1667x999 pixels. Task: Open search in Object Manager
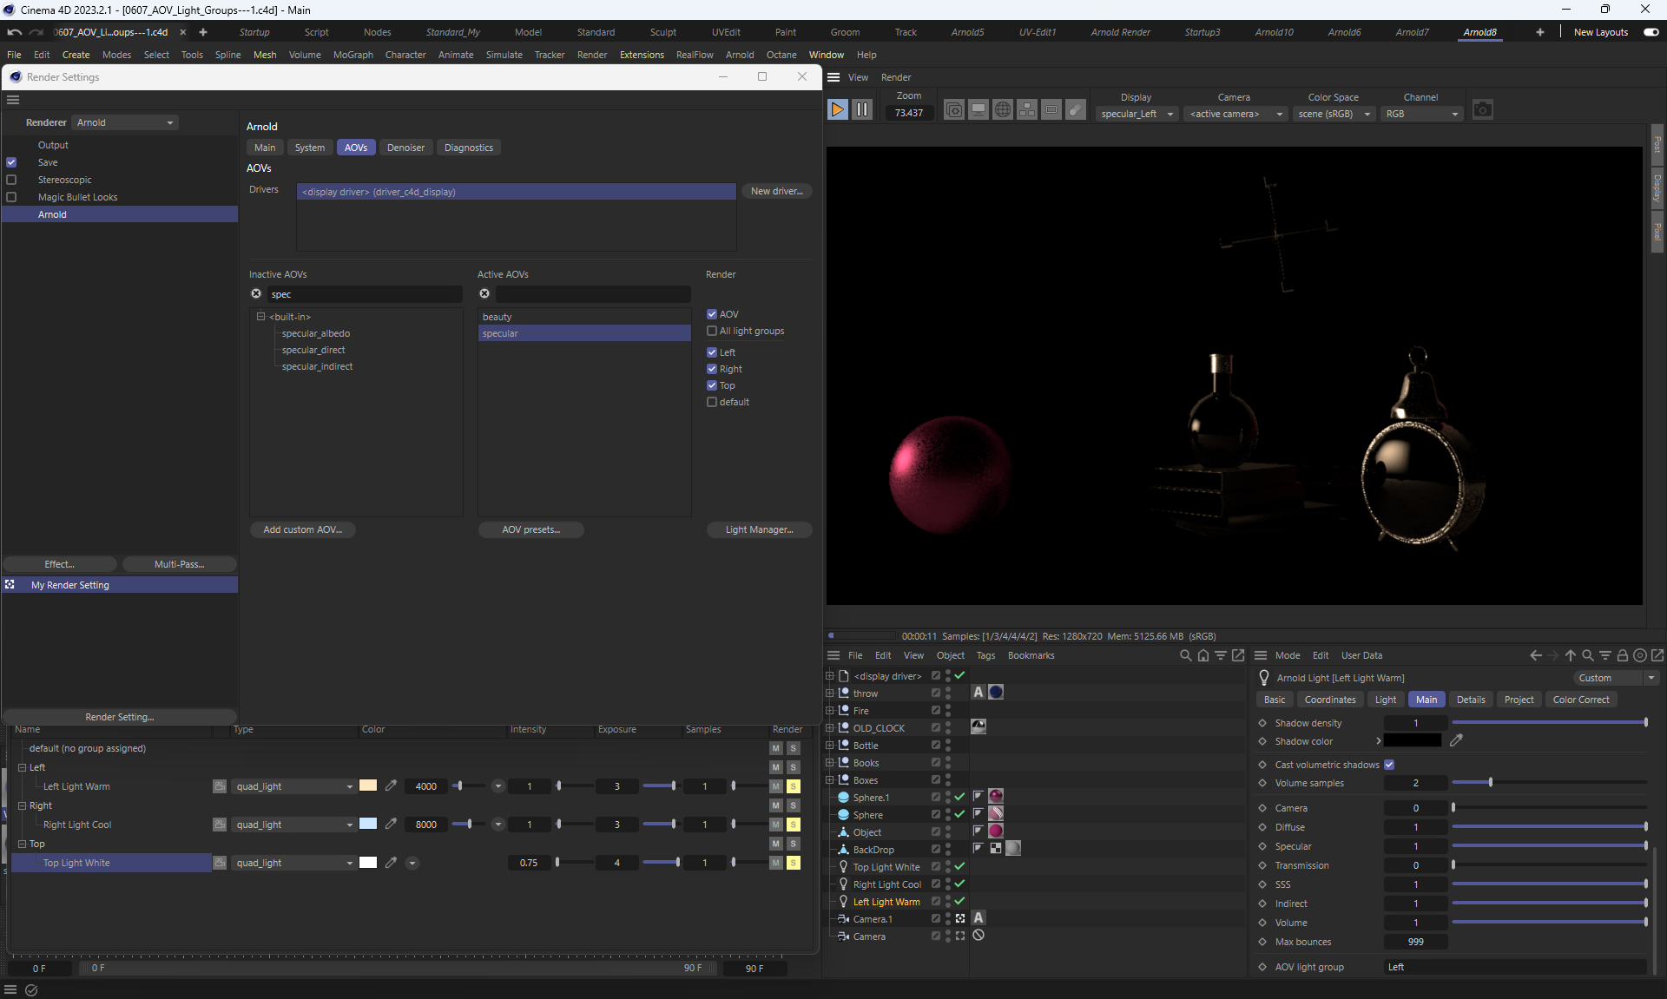click(1185, 655)
